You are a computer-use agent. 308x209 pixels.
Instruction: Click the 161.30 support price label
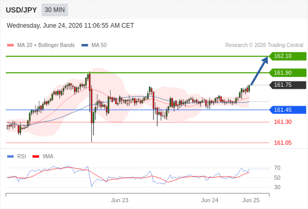click(282, 122)
